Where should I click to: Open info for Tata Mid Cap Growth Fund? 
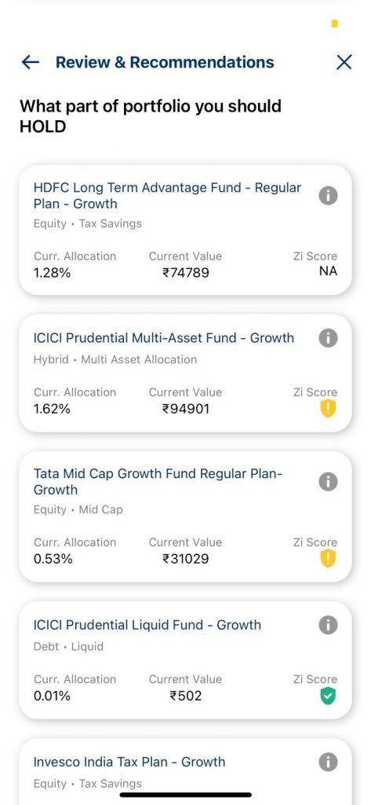pos(328,481)
